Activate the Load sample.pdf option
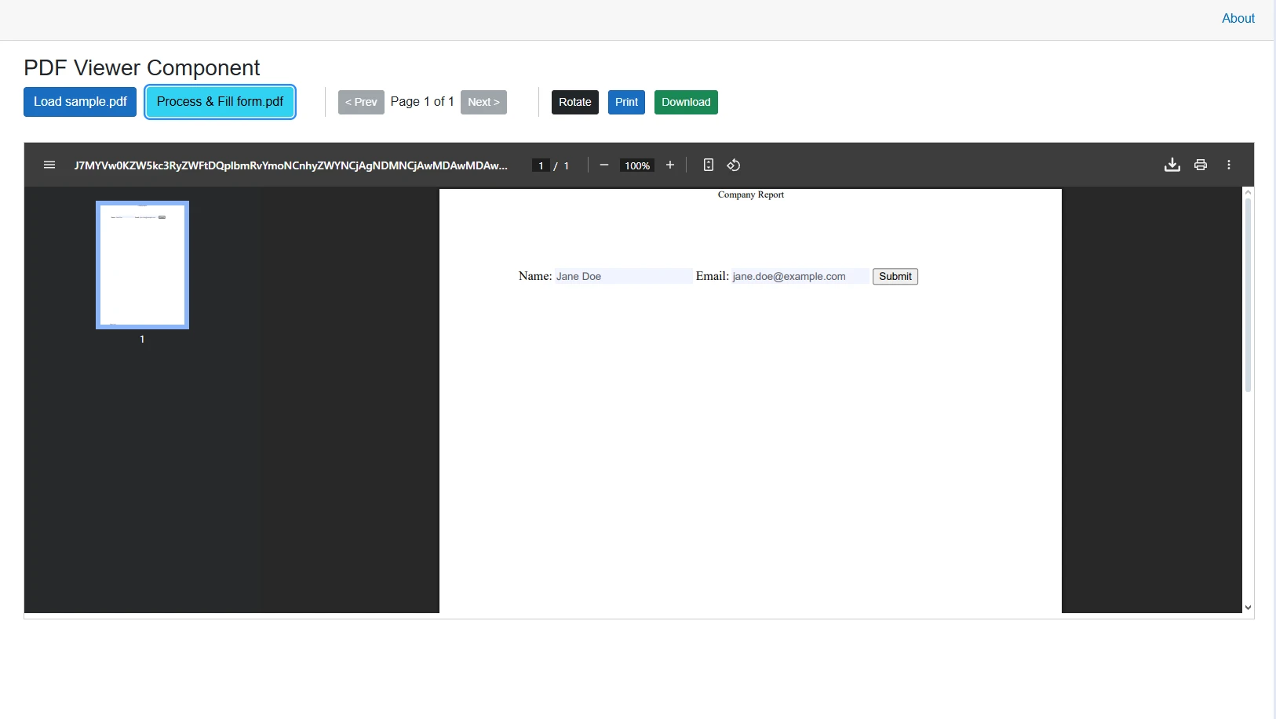This screenshot has height=719, width=1276. pos(80,101)
